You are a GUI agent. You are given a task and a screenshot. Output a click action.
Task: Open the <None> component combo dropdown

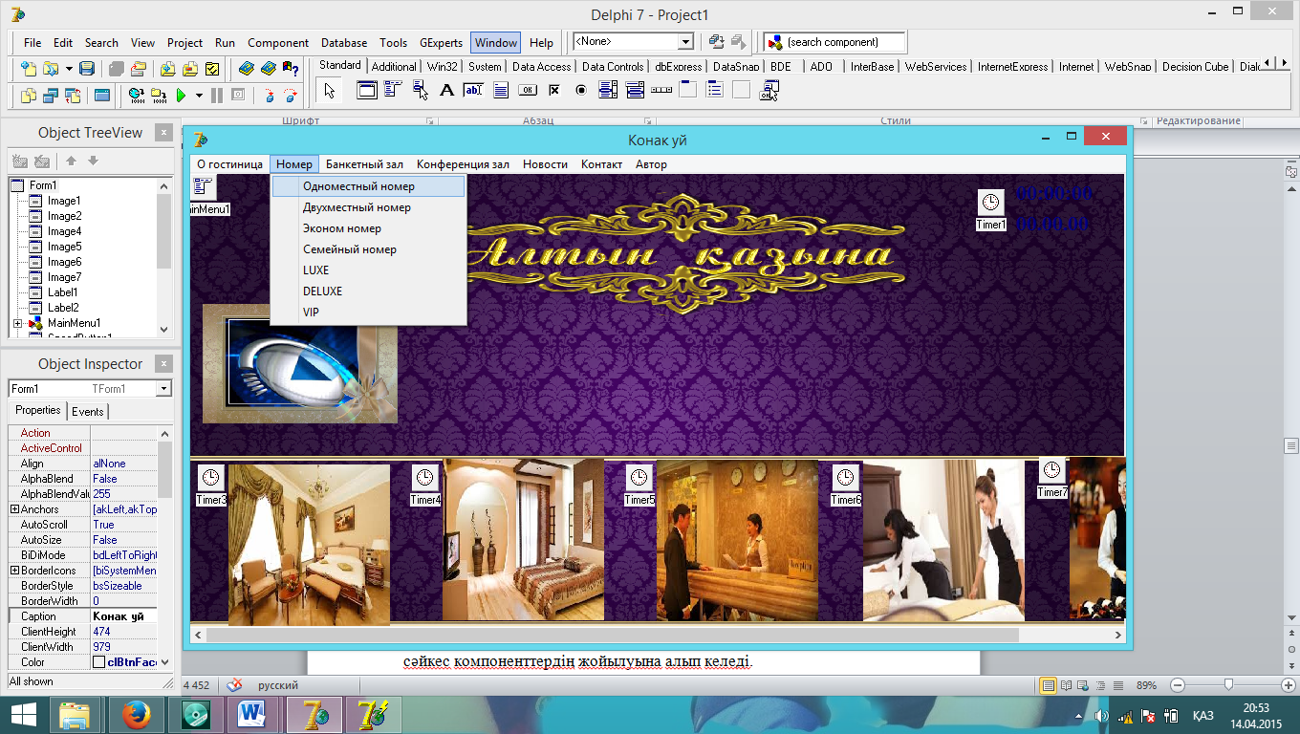(x=685, y=42)
